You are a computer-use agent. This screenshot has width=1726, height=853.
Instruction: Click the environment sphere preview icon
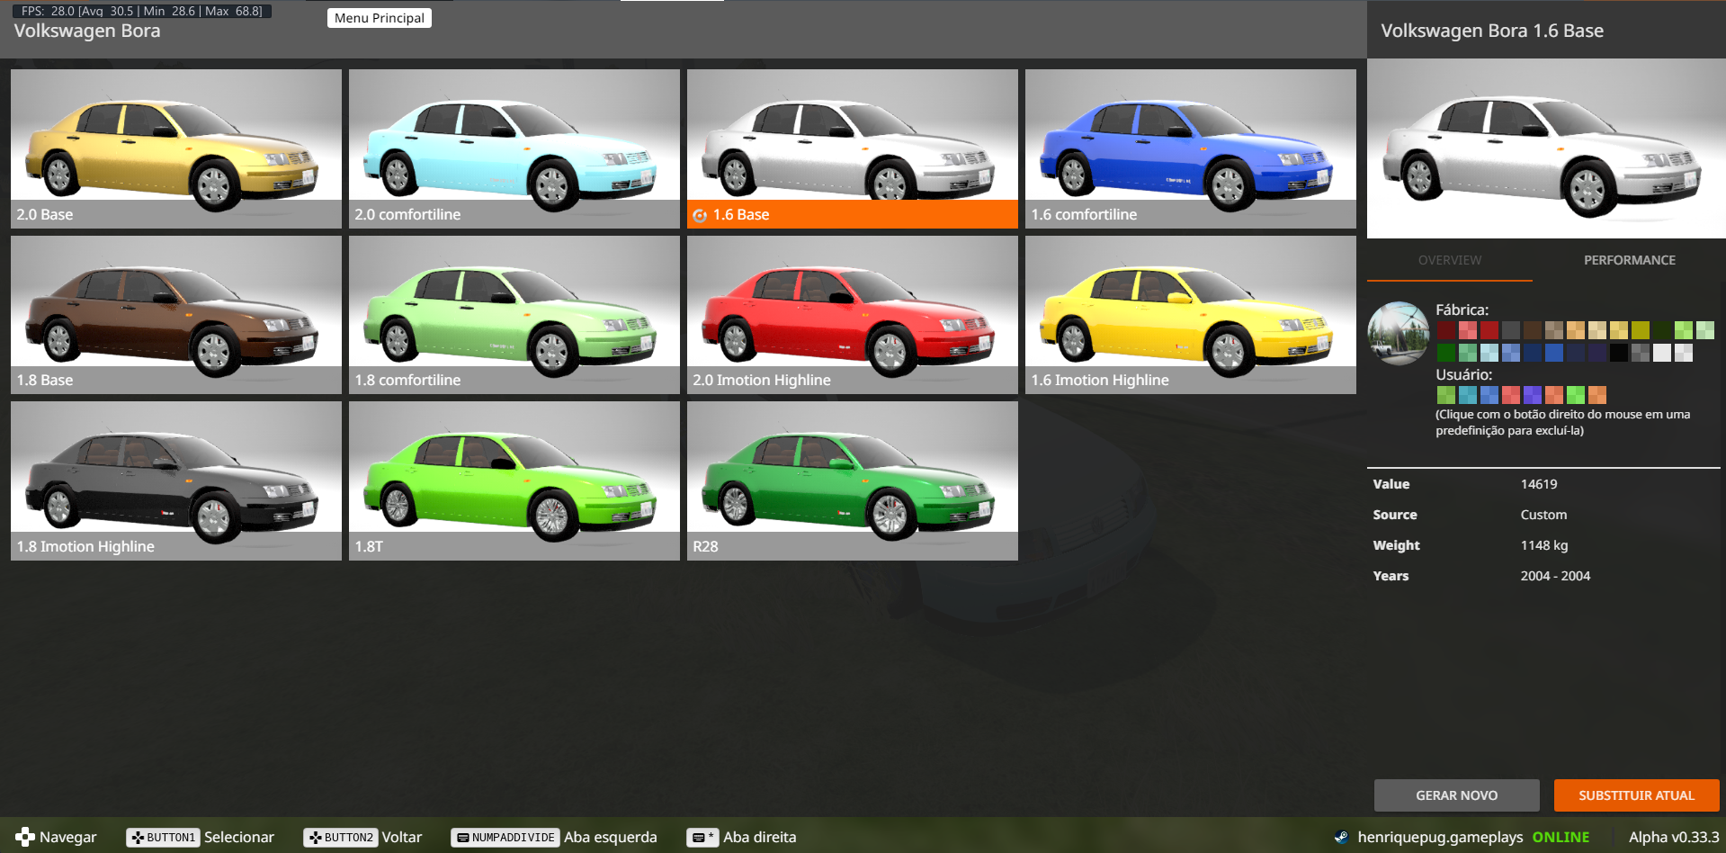1399,333
